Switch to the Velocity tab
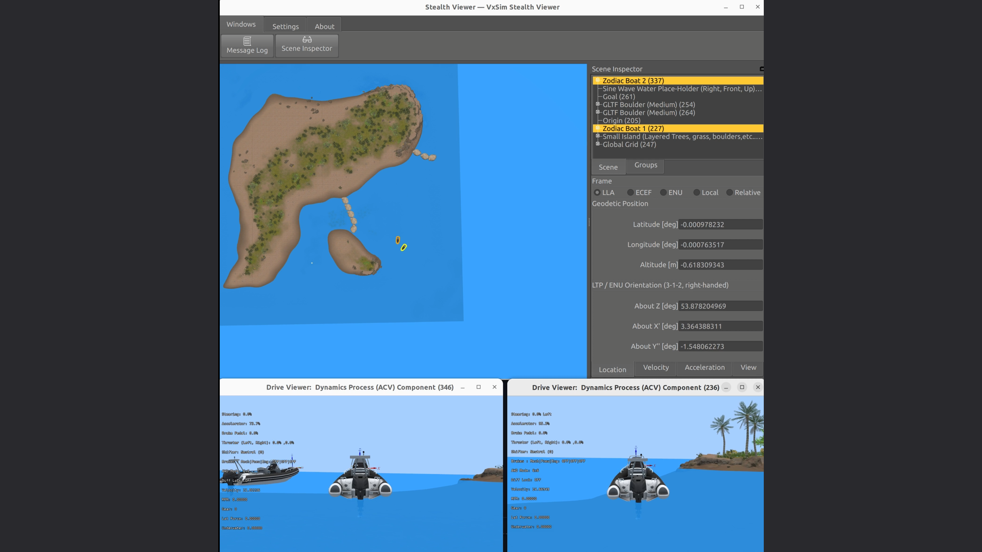982x552 pixels. (655, 368)
